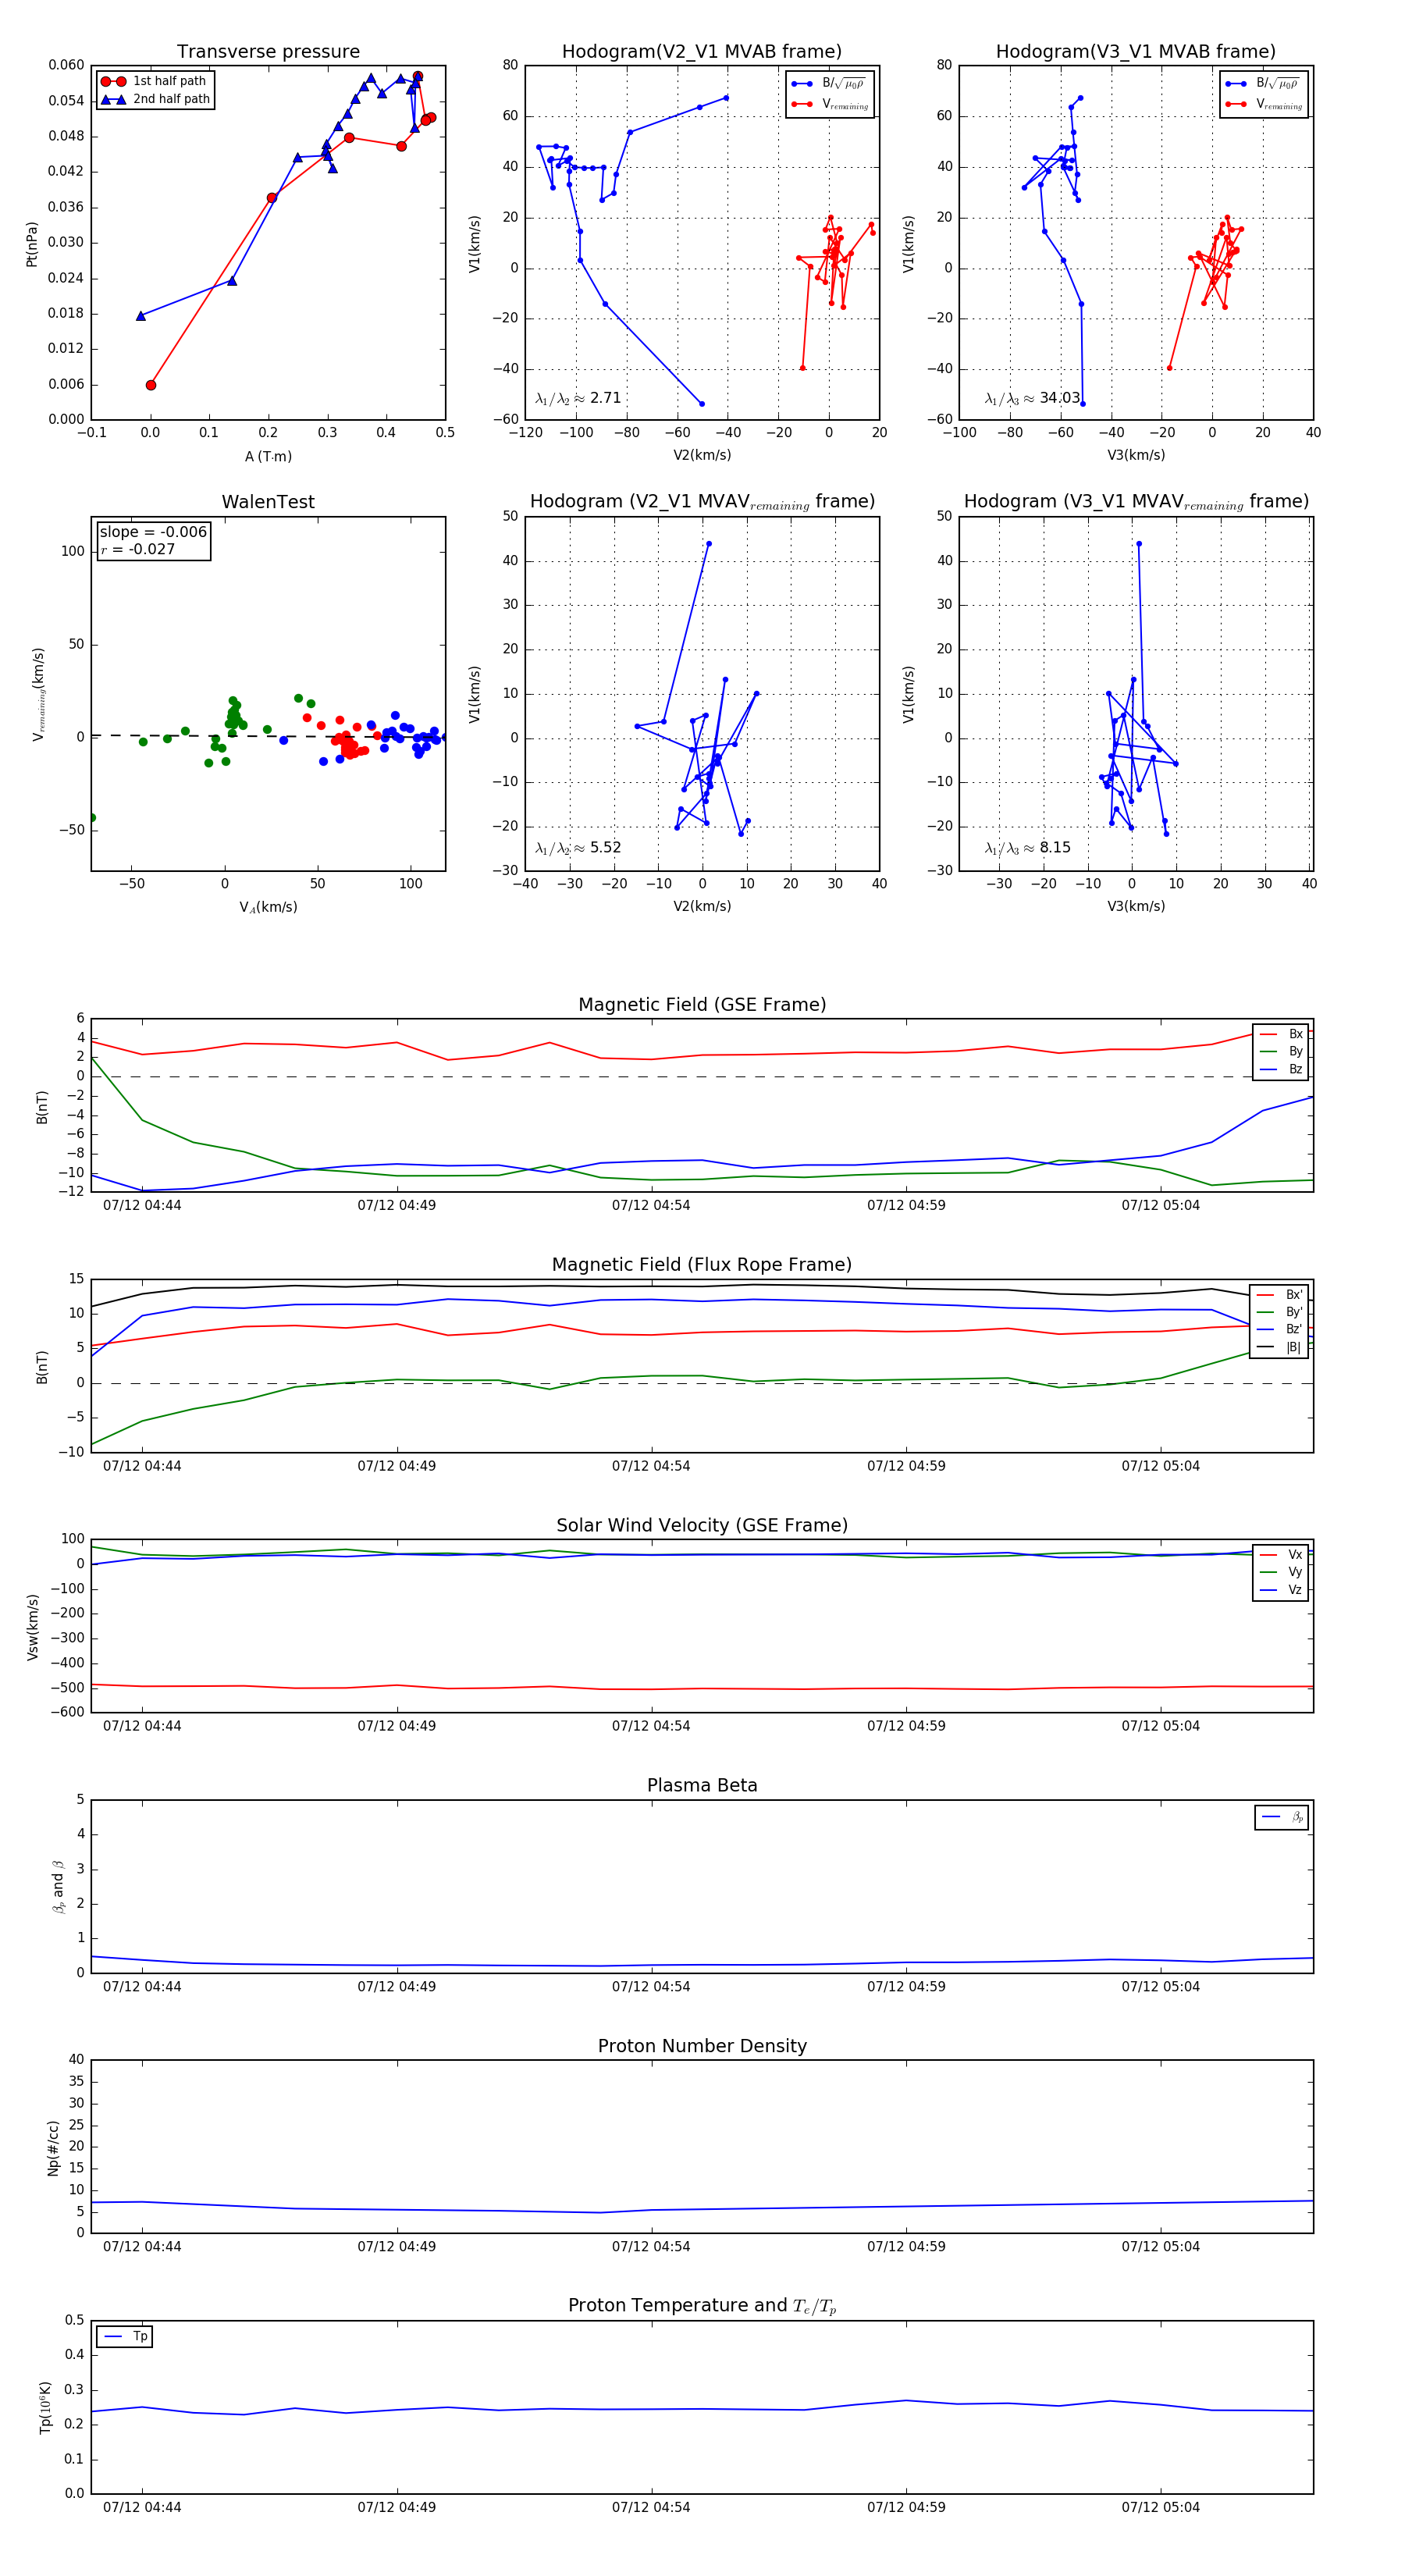Image resolution: width=1405 pixels, height=2576 pixels.
Task: Select the 'Vz' legend entry
Action: (1281, 1590)
